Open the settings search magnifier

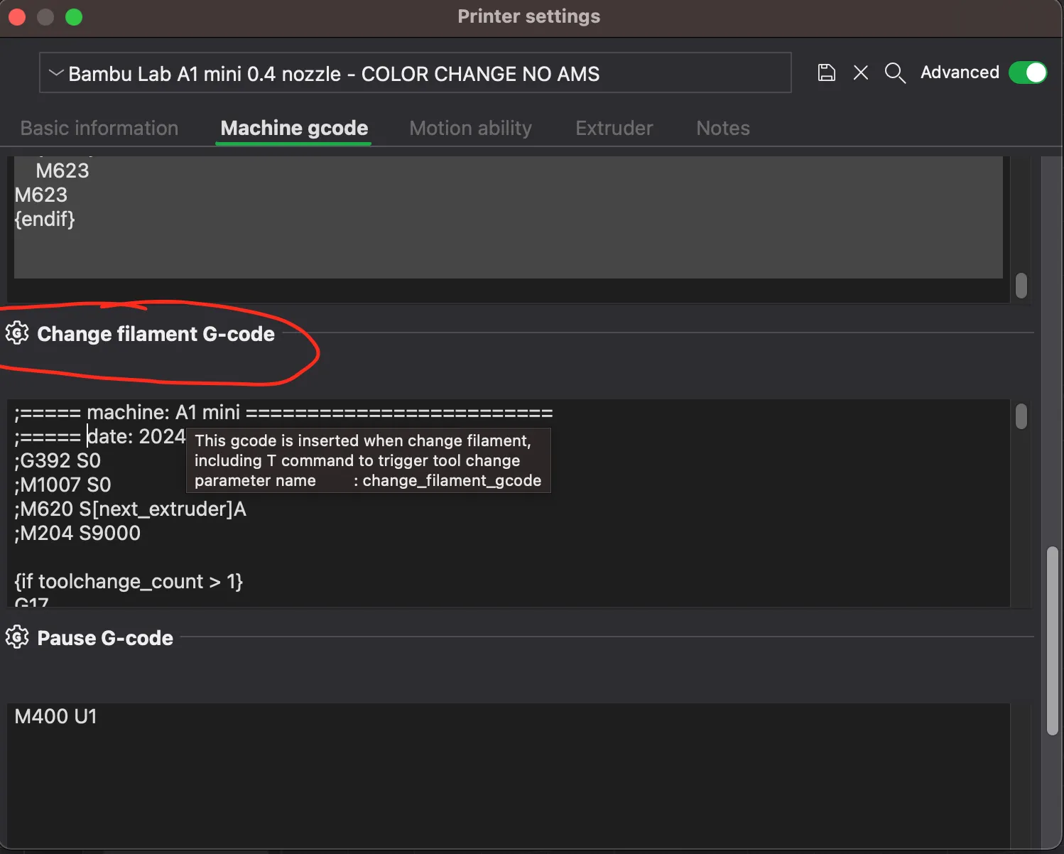click(895, 72)
